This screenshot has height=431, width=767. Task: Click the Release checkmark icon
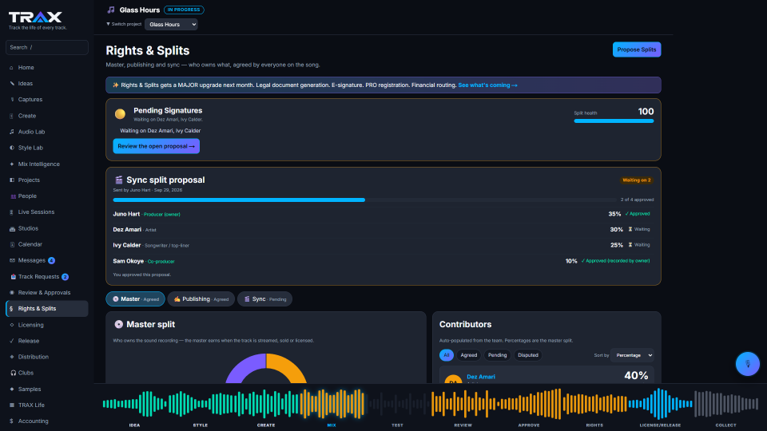click(x=12, y=341)
